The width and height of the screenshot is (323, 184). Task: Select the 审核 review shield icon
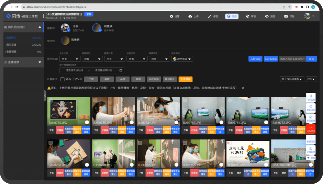pyautogui.click(x=251, y=16)
